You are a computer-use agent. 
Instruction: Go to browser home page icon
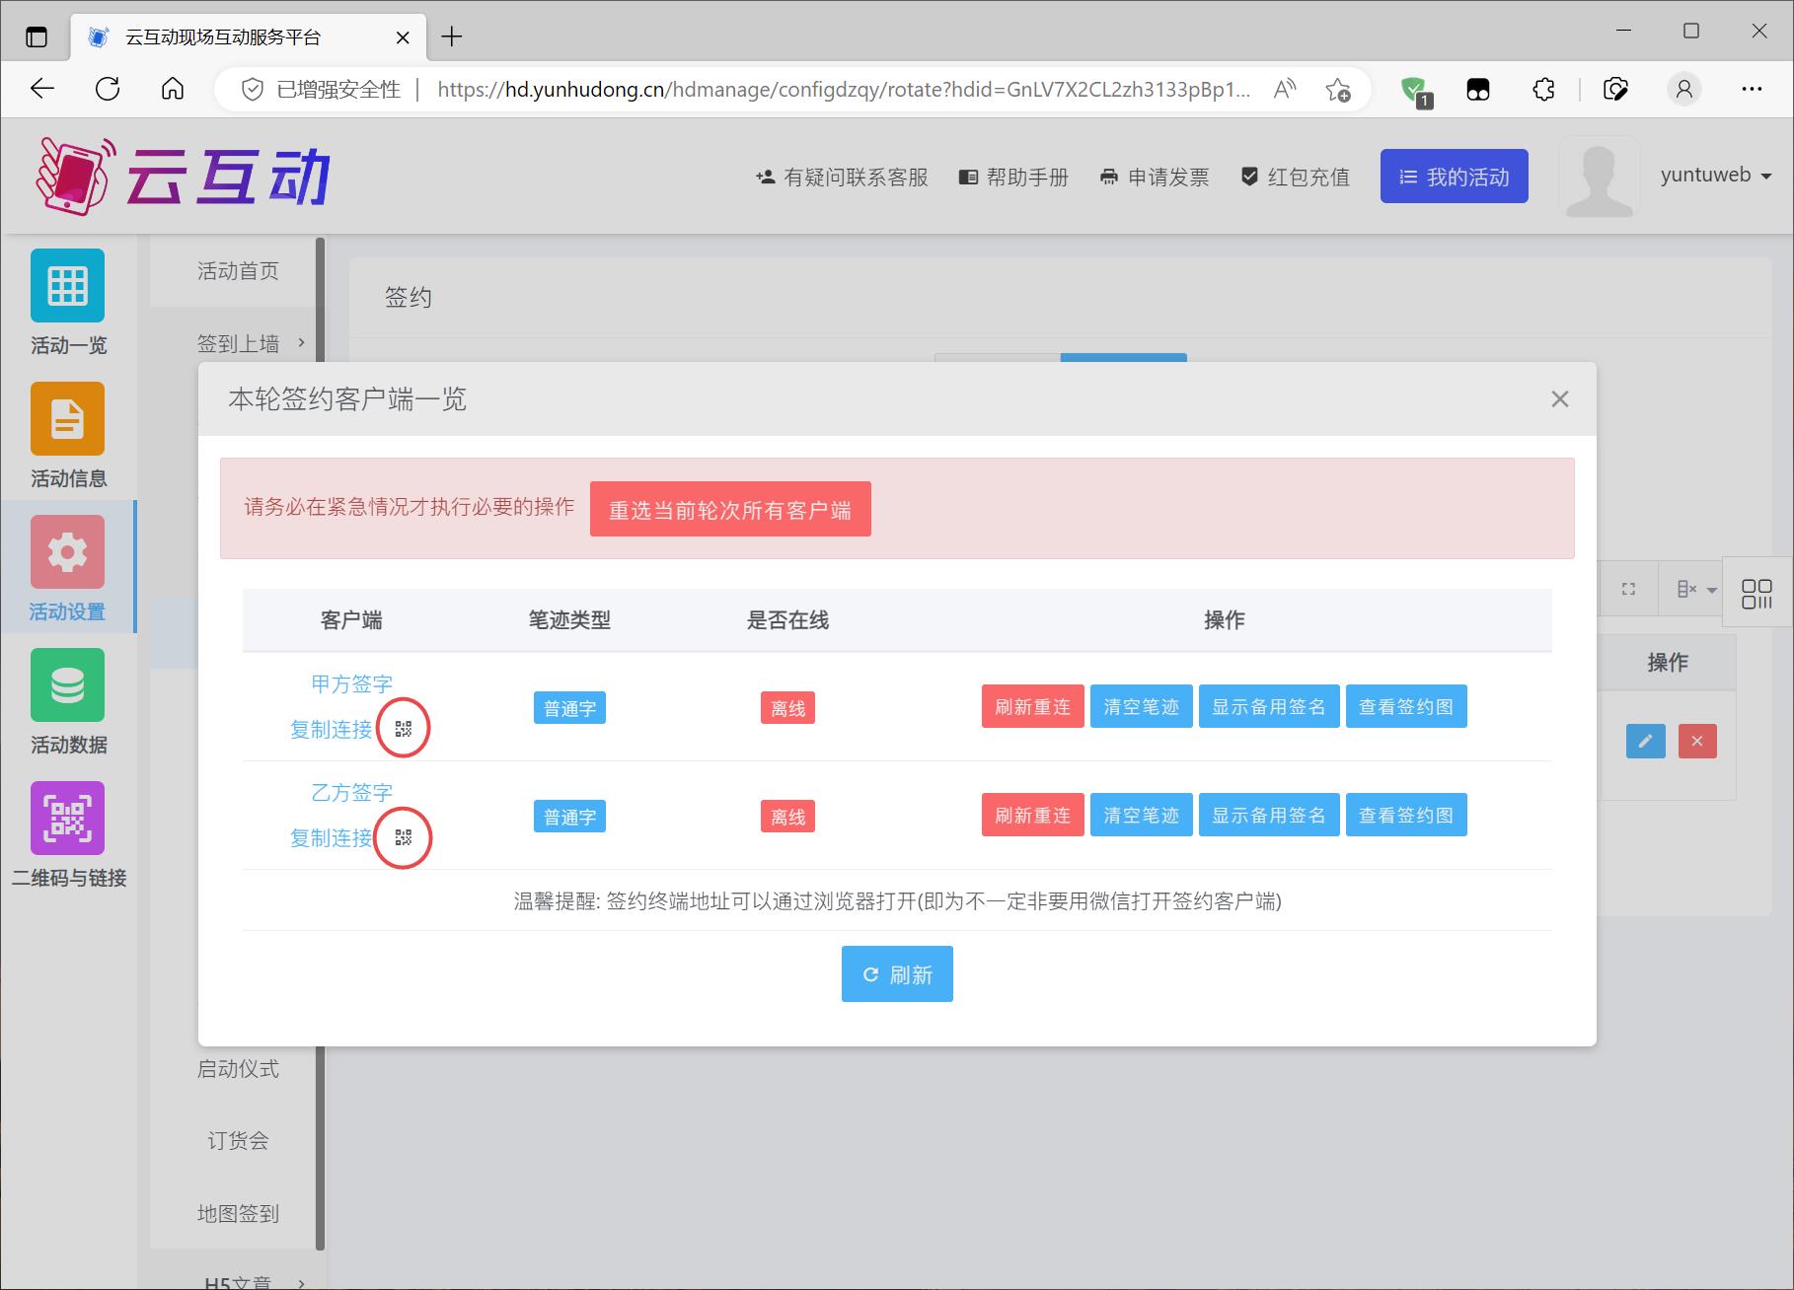[x=173, y=89]
